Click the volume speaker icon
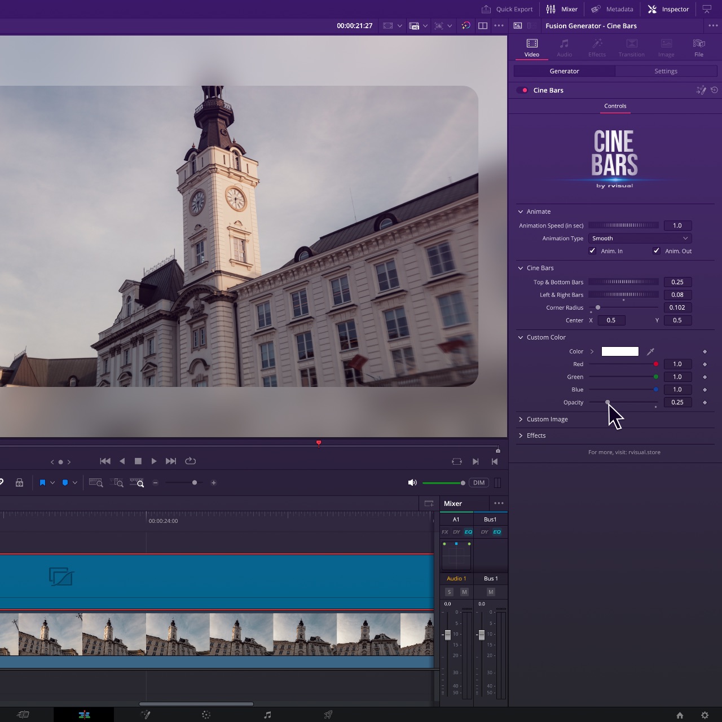 pyautogui.click(x=412, y=483)
